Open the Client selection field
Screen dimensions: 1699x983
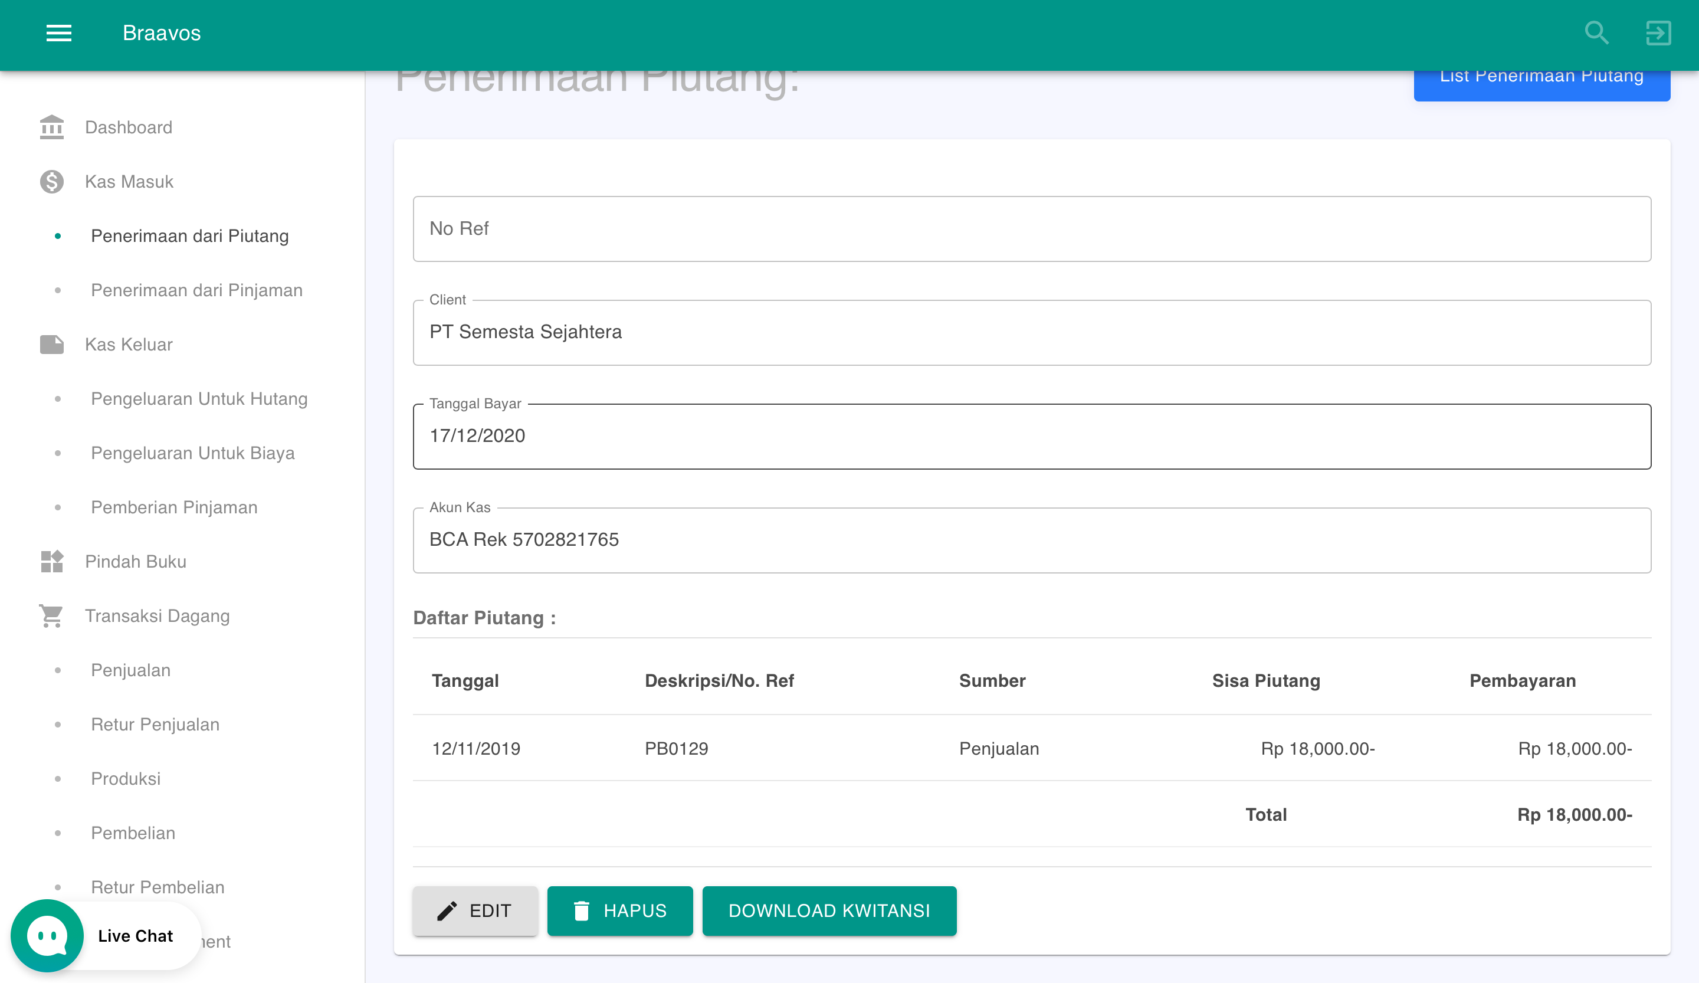coord(1031,332)
